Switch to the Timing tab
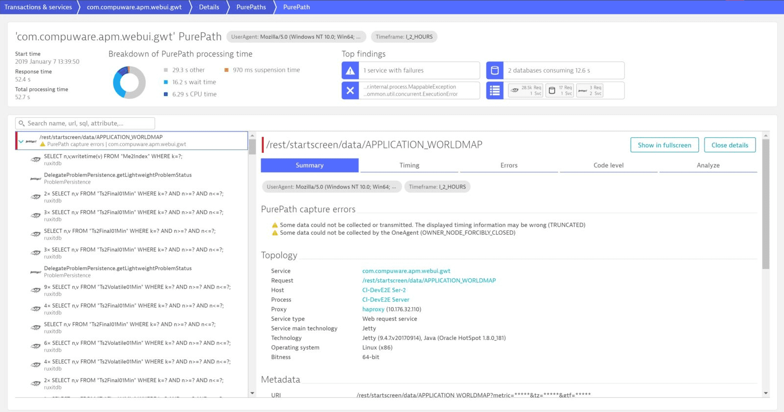 click(x=409, y=165)
